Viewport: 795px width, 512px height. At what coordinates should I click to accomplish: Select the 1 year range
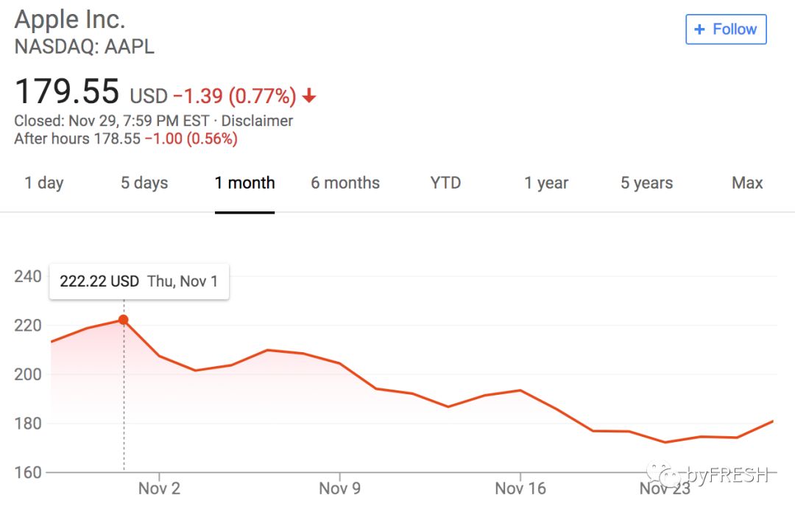coord(546,183)
